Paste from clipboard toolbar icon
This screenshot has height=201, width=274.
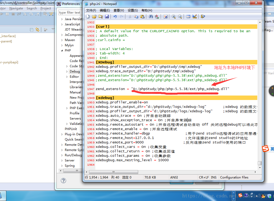pyautogui.click(x=142, y=16)
